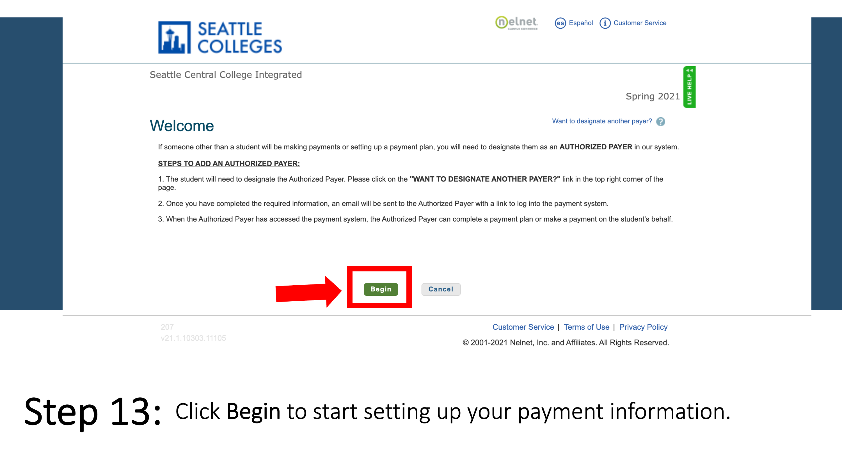Screen dimensions: 842x474
Task: Open Customer Service information icon
Action: point(605,23)
